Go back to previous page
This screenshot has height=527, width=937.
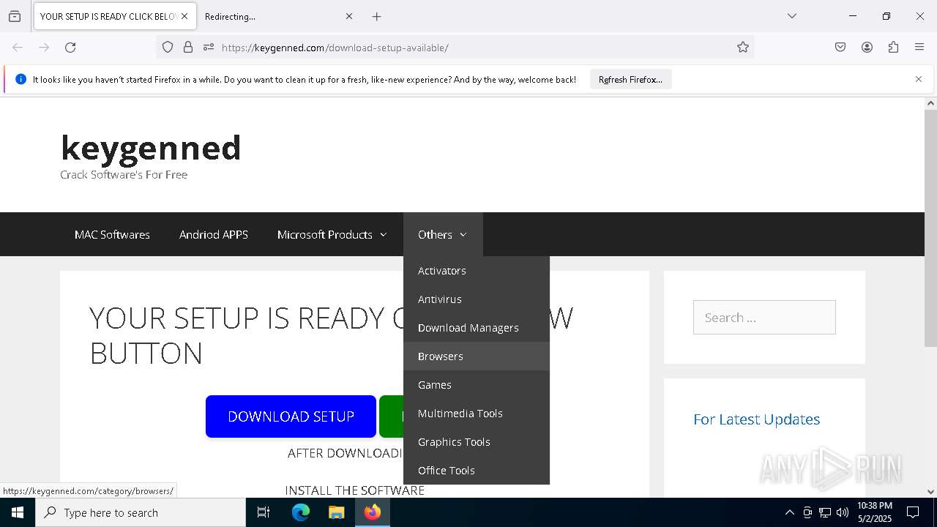pos(18,48)
